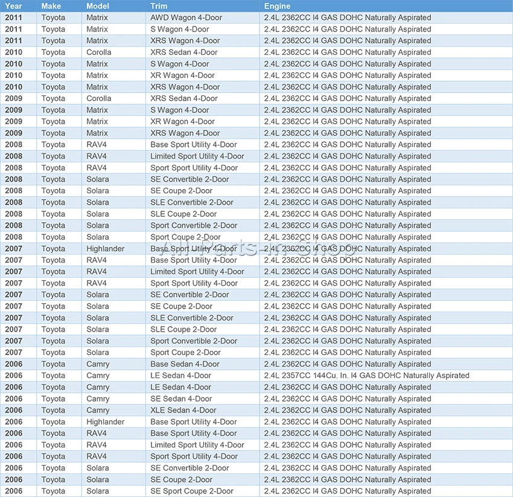
Task: Select 'SE Convertible 2-Door' in the 2007 row
Action: click(x=190, y=295)
